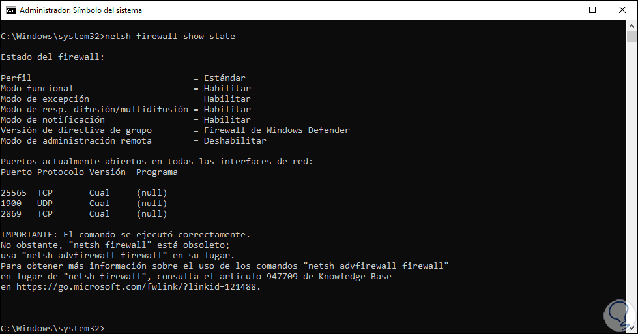Click the 'Estado del firewall:' heading
The width and height of the screenshot is (638, 334).
52,57
